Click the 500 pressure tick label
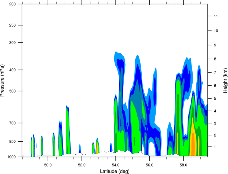Viewport: 228px width, 174px height. 13,91
